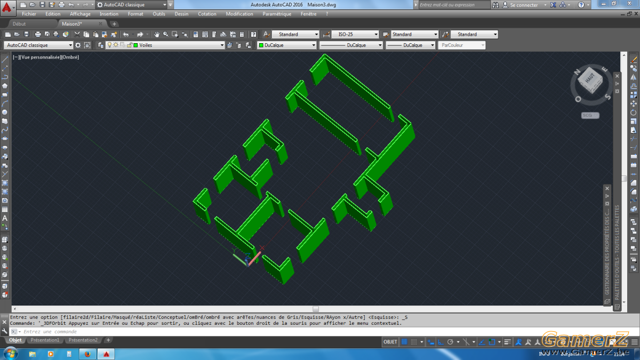Image resolution: width=640 pixels, height=360 pixels.
Task: Open the Standard text style dropdown
Action: click(x=295, y=34)
